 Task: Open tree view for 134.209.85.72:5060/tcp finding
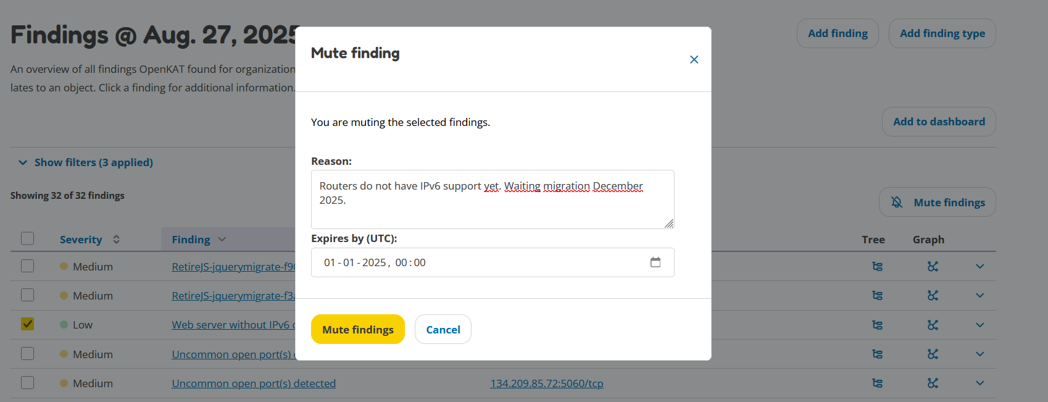click(877, 383)
